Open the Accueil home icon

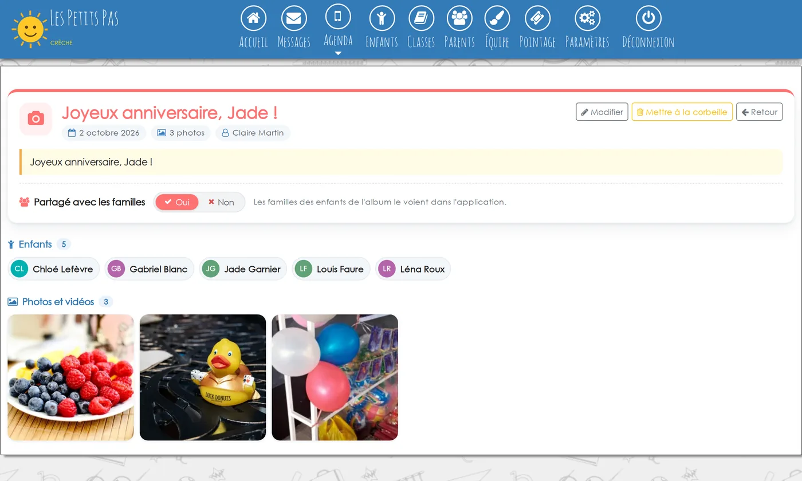253,18
